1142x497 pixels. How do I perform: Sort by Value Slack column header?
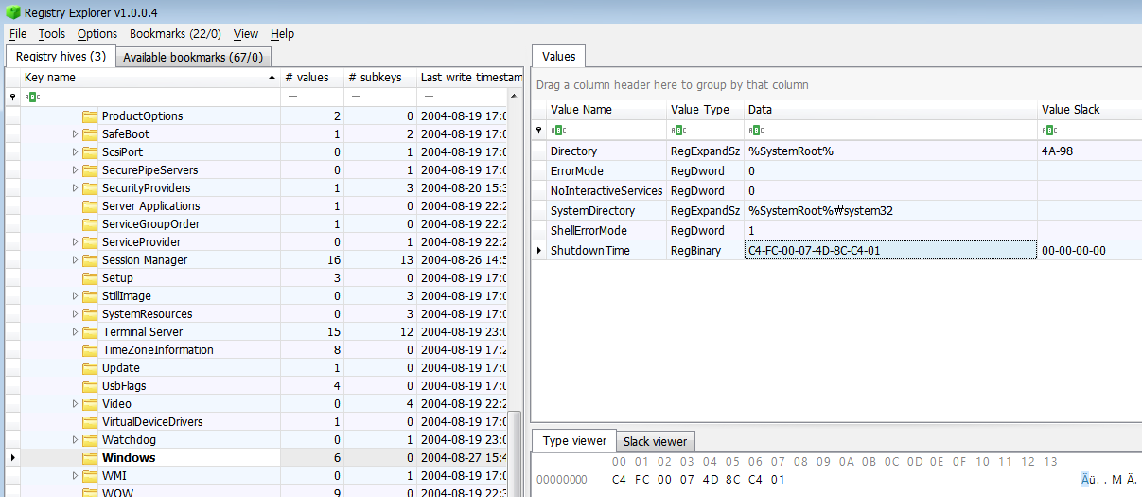[x=1090, y=110]
